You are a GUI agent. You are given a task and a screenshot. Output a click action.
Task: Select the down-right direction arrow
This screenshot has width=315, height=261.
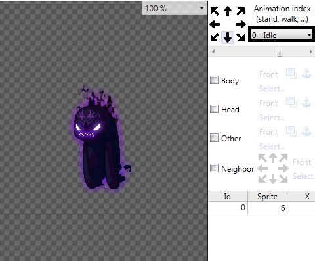[241, 37]
